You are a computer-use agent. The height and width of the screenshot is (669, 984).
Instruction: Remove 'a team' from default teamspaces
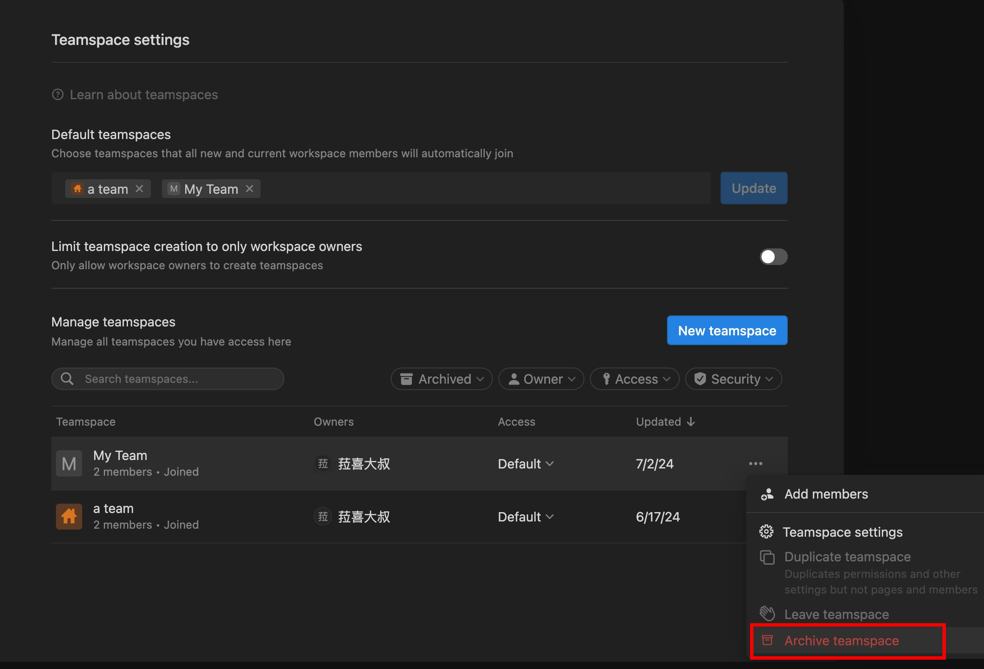click(x=139, y=189)
